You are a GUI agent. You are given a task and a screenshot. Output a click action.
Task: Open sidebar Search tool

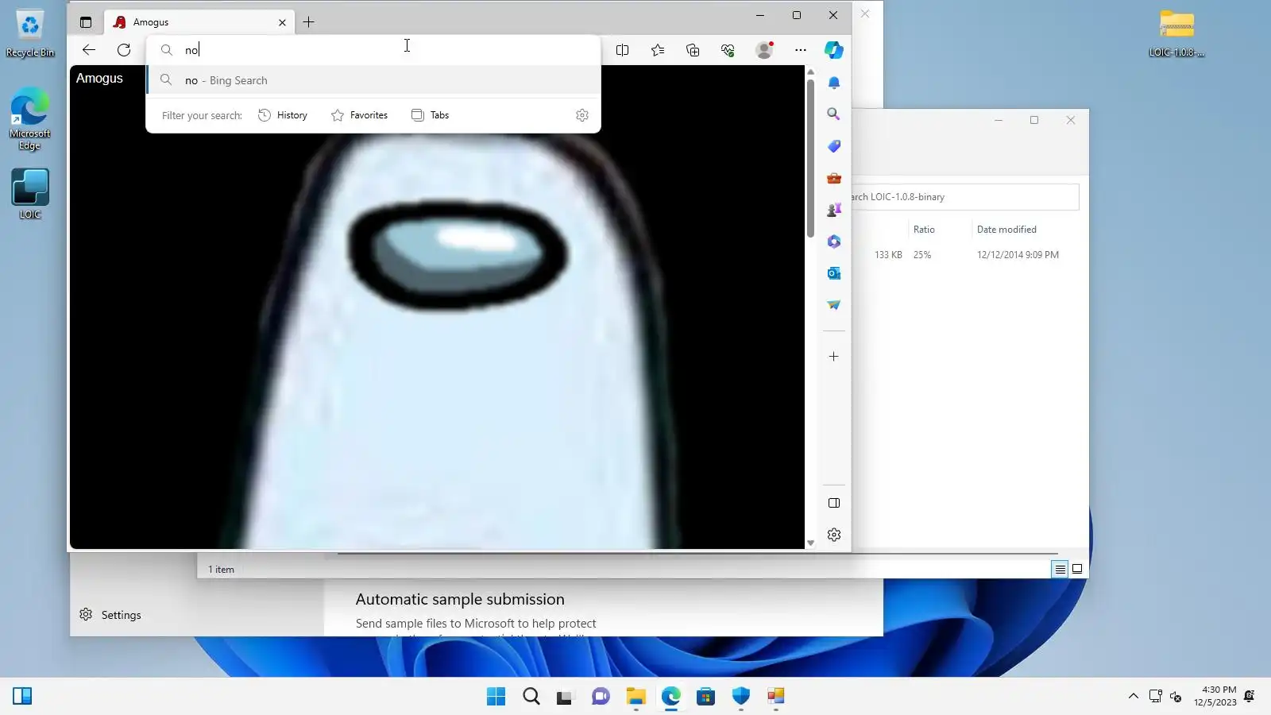(834, 114)
